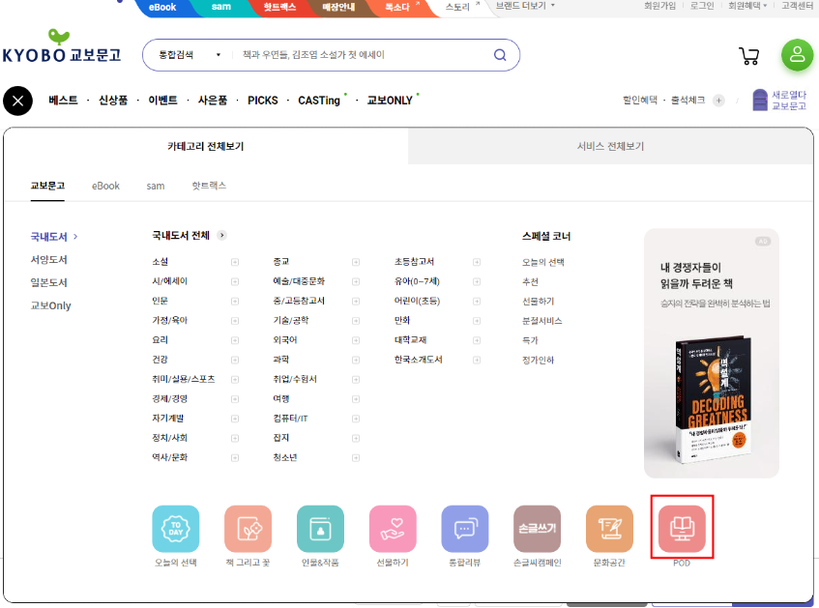Open the top 매장안내 brand tab
Viewport: 819px width, 608px height.
coord(338,8)
